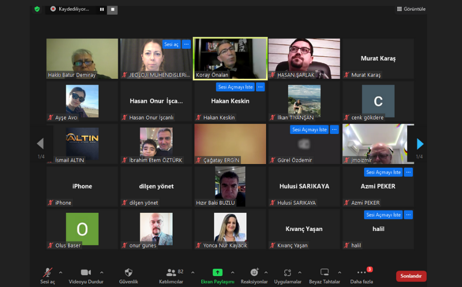Select Hakkı Batur Demiray's video tile
Image resolution: width=462 pixels, height=287 pixels.
click(x=82, y=58)
